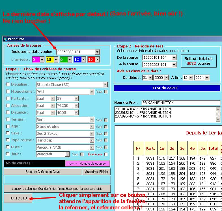Image resolution: width=222 pixels, height=211 pixels.
Task: Tick the Type course checkbox
Action: pyautogui.click(x=8, y=140)
